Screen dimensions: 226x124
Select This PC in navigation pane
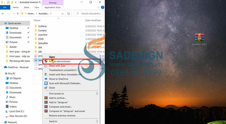click(12, 74)
